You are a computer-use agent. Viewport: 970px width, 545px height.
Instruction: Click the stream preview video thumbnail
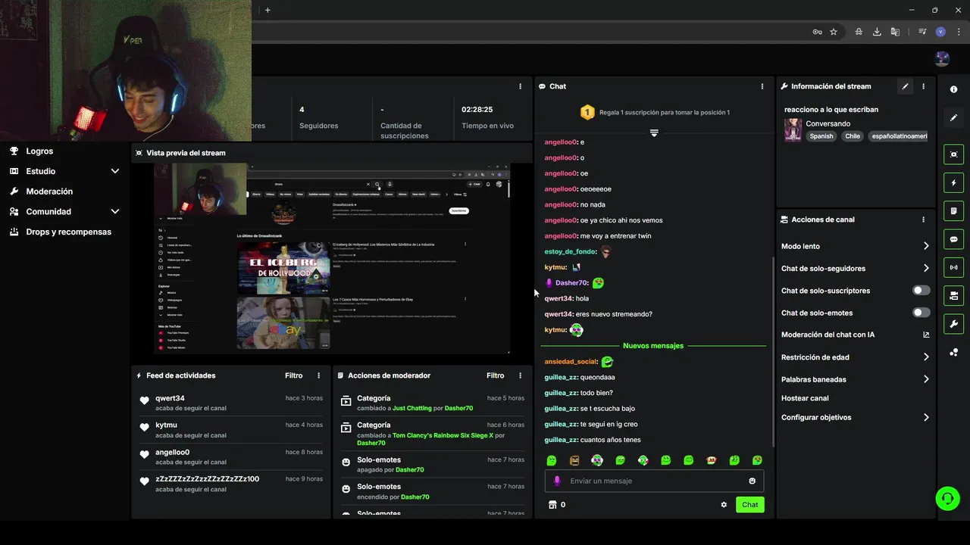click(x=332, y=258)
